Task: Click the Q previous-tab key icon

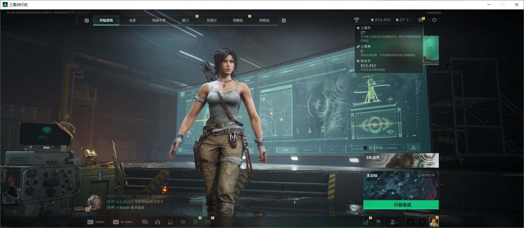Action: (x=87, y=20)
